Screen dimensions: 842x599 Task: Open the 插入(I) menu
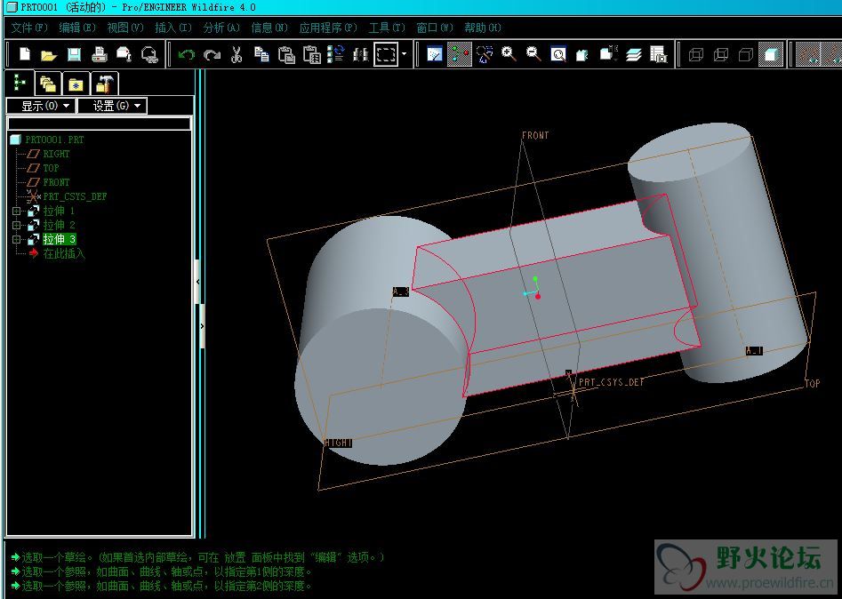172,28
